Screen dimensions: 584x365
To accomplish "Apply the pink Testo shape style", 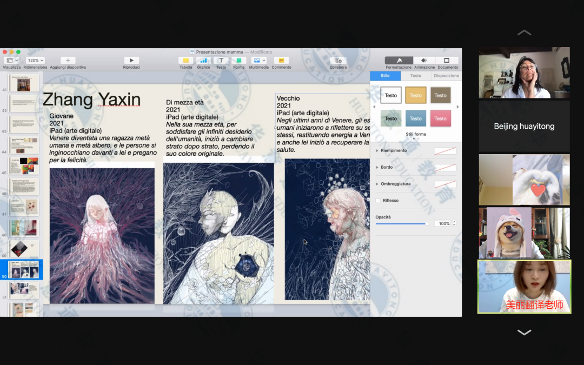I will point(440,118).
